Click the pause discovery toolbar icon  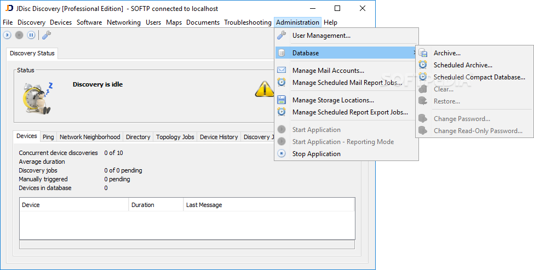click(31, 35)
